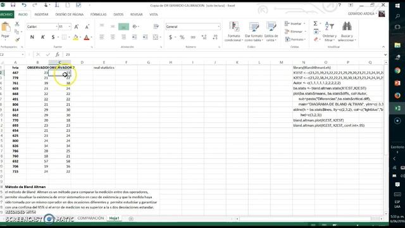Increase font size with large A
This screenshot has width=405, height=228.
click(x=77, y=27)
